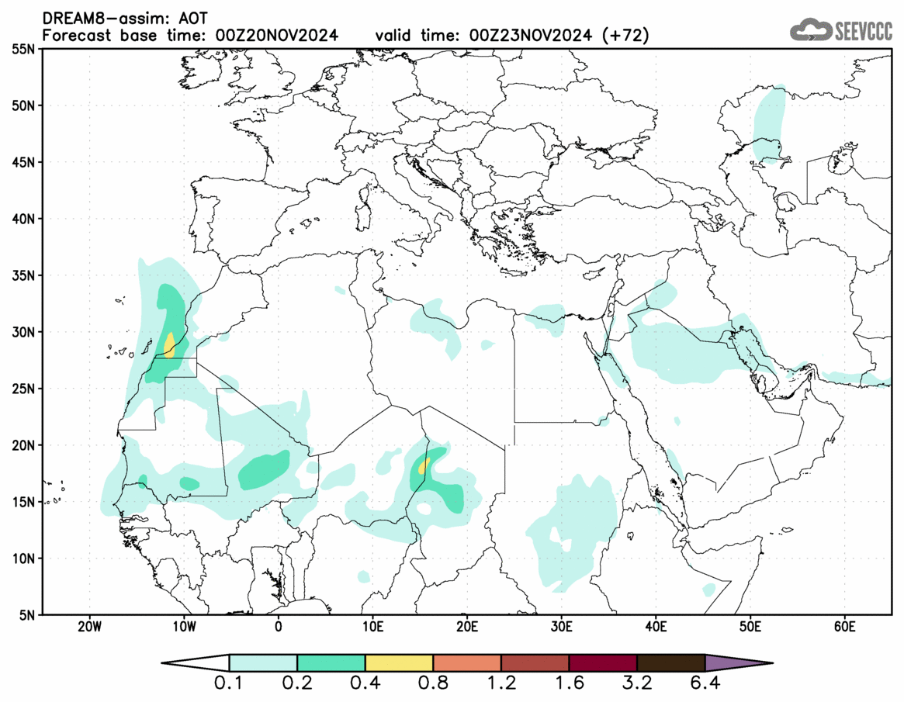This screenshot has height=702, width=904.
Task: Click the '25N' latitude label
Action: (x=23, y=389)
